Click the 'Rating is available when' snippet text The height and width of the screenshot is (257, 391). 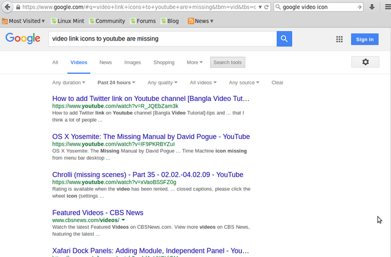151,193
